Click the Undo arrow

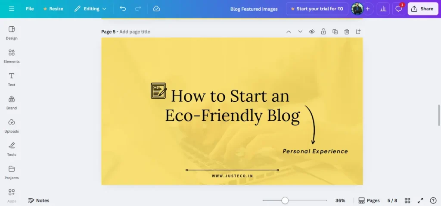coord(123,9)
